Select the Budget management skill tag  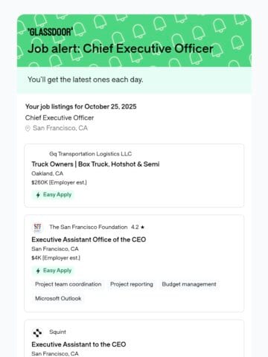point(189,284)
